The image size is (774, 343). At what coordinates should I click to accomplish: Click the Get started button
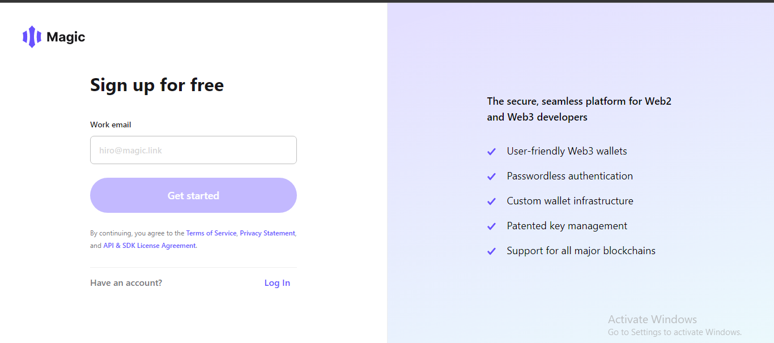[193, 195]
